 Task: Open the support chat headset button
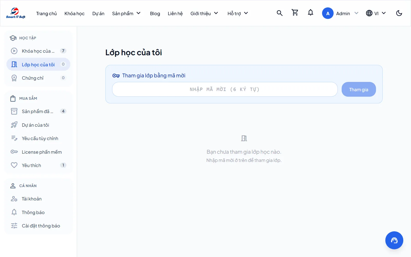(394, 240)
